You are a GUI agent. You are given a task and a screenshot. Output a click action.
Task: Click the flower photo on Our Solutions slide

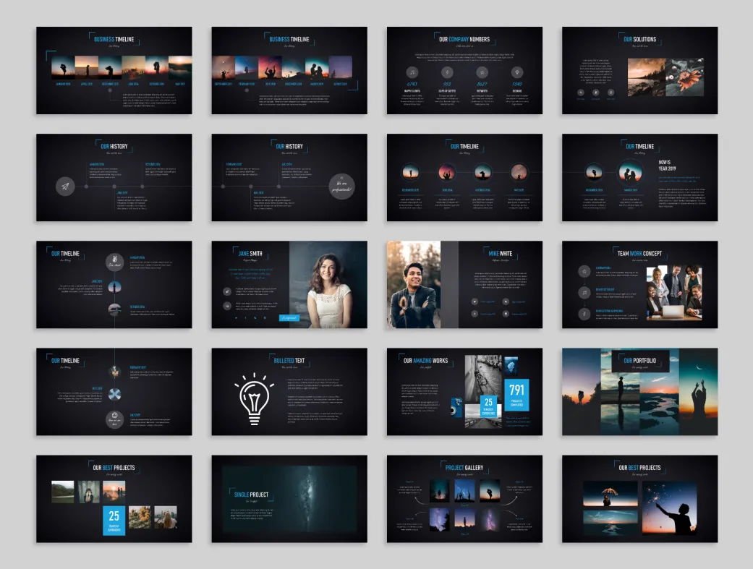point(684,77)
